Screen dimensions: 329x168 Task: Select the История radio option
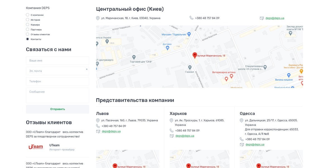(x=28, y=20)
